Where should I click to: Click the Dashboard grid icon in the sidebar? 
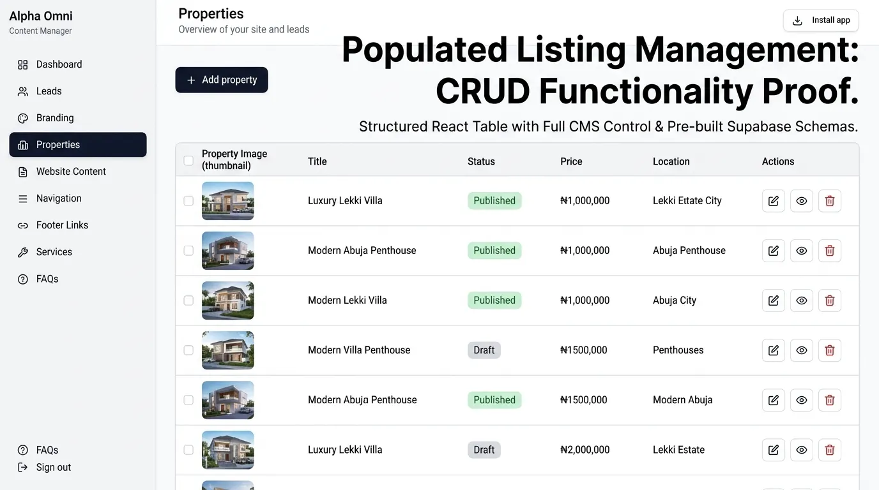coord(23,64)
